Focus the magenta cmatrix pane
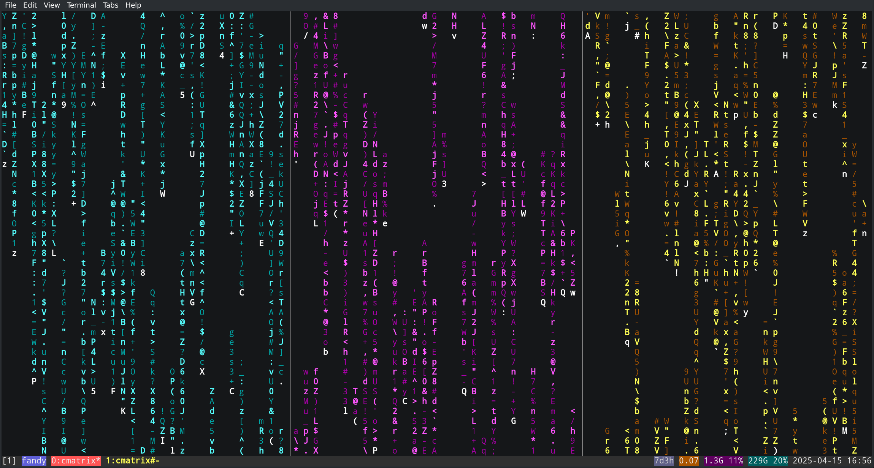 (x=436, y=228)
